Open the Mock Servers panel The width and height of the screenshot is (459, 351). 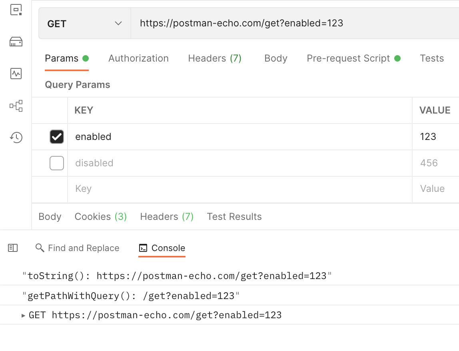pos(16,42)
